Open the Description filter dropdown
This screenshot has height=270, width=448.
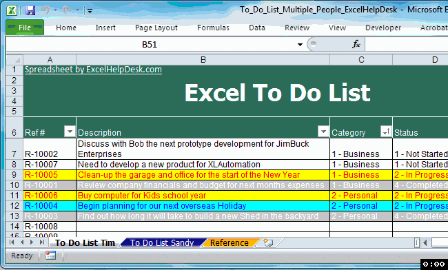pyautogui.click(x=323, y=132)
